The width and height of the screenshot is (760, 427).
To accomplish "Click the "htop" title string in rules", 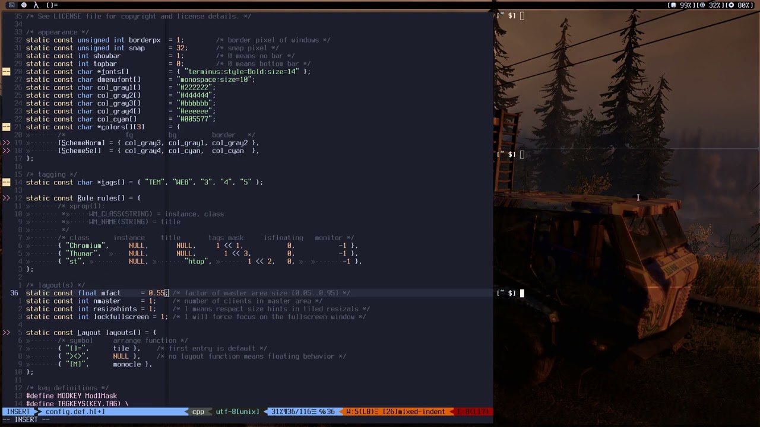I will click(196, 262).
